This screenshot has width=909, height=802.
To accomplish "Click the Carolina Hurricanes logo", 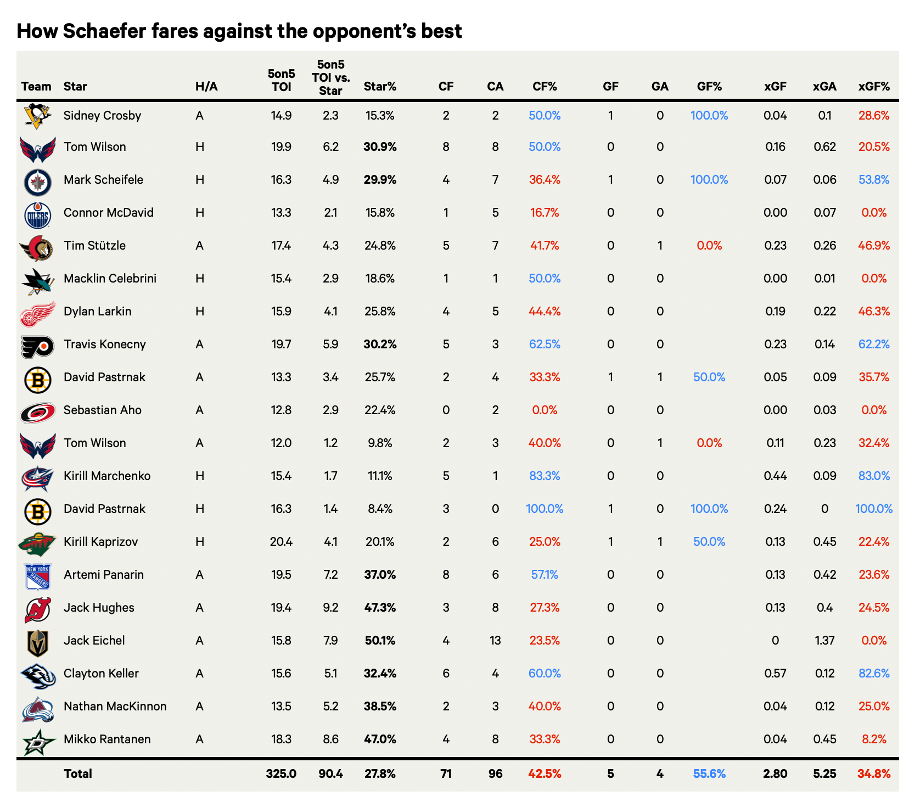I will coord(37,412).
